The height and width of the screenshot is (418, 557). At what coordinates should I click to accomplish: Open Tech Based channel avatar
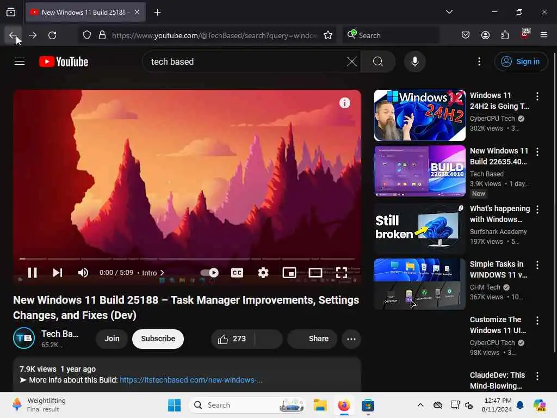(24, 338)
